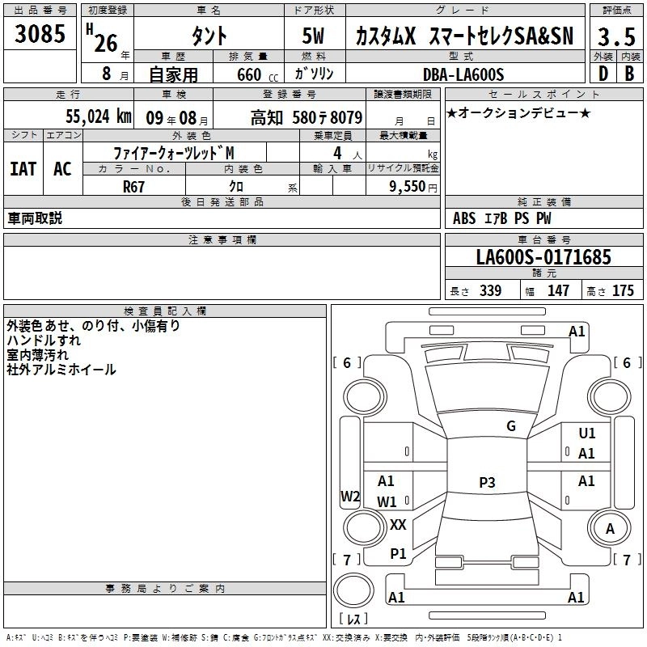Click exterior grade D
The image size is (647, 647).
click(x=603, y=74)
